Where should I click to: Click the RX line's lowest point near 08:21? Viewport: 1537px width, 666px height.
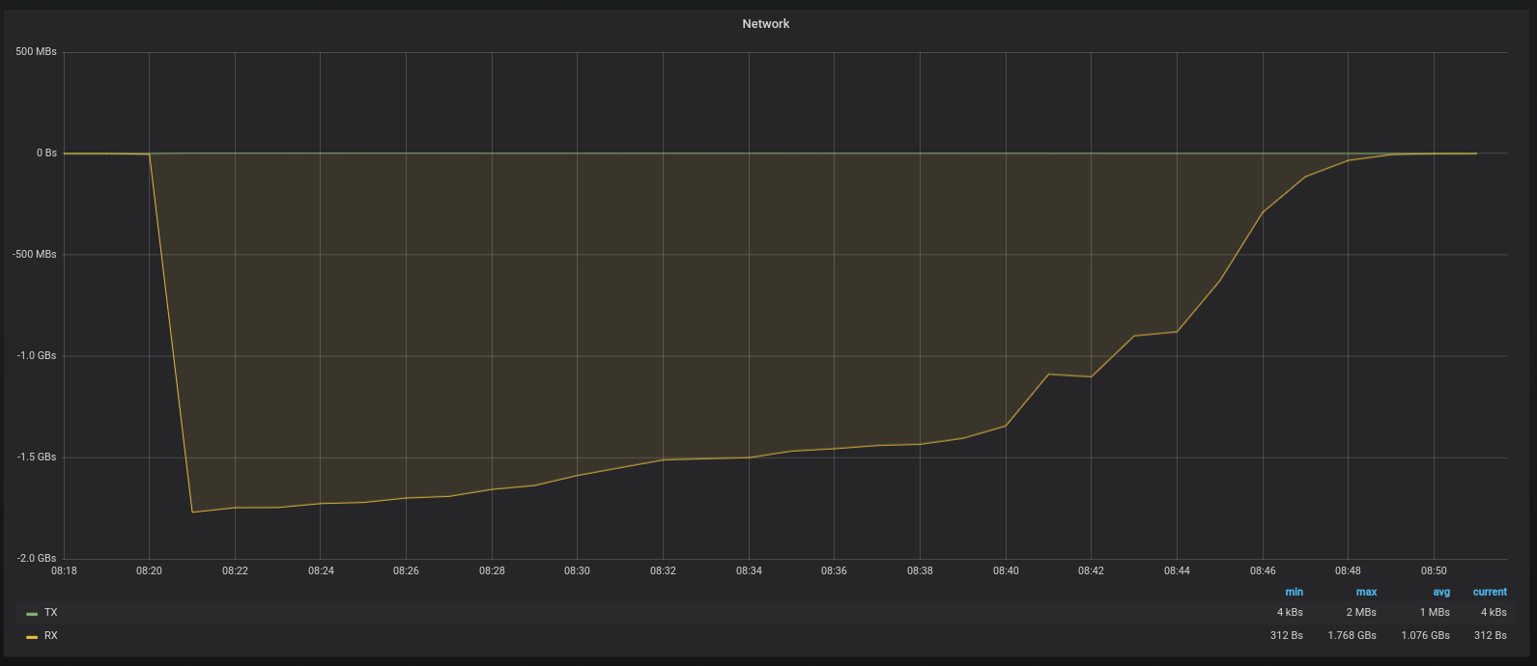click(192, 512)
